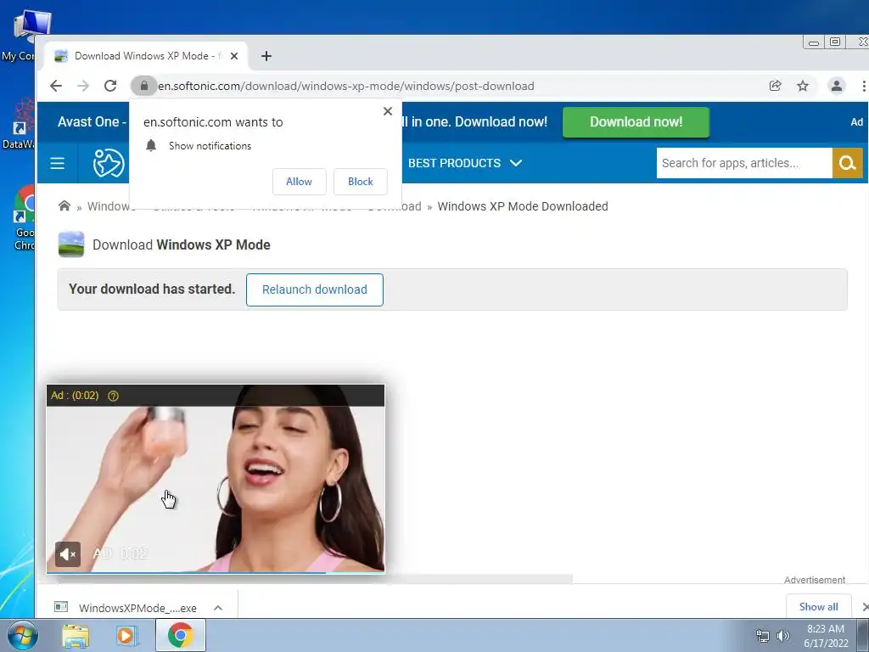Click the orange search magnifier button

click(x=848, y=163)
